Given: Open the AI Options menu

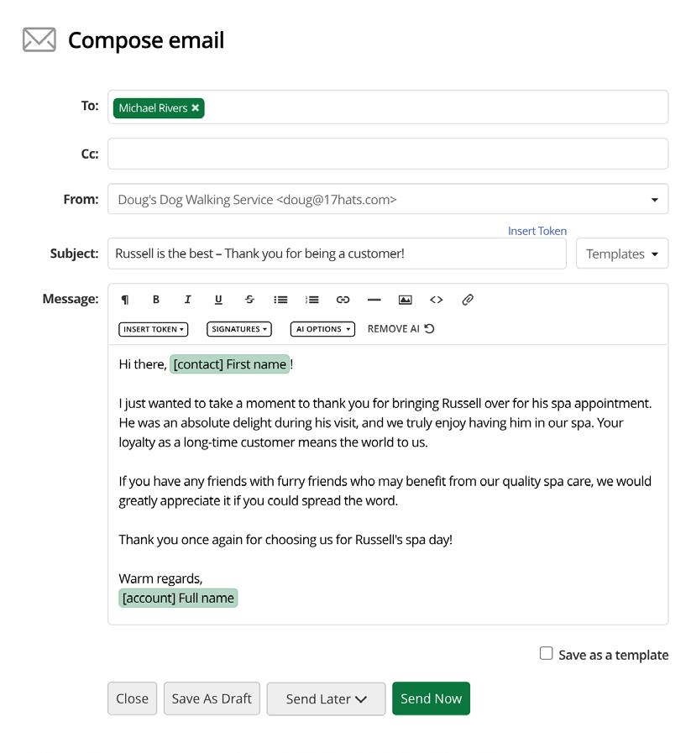Looking at the screenshot, I should point(322,329).
